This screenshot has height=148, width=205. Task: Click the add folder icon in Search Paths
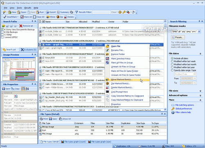(x=4, y=26)
